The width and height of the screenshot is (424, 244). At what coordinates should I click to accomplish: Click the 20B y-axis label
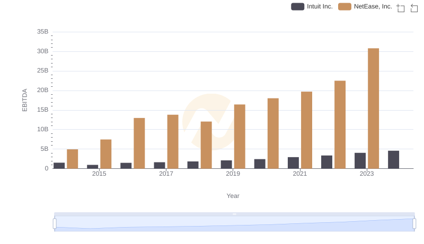tap(43, 90)
